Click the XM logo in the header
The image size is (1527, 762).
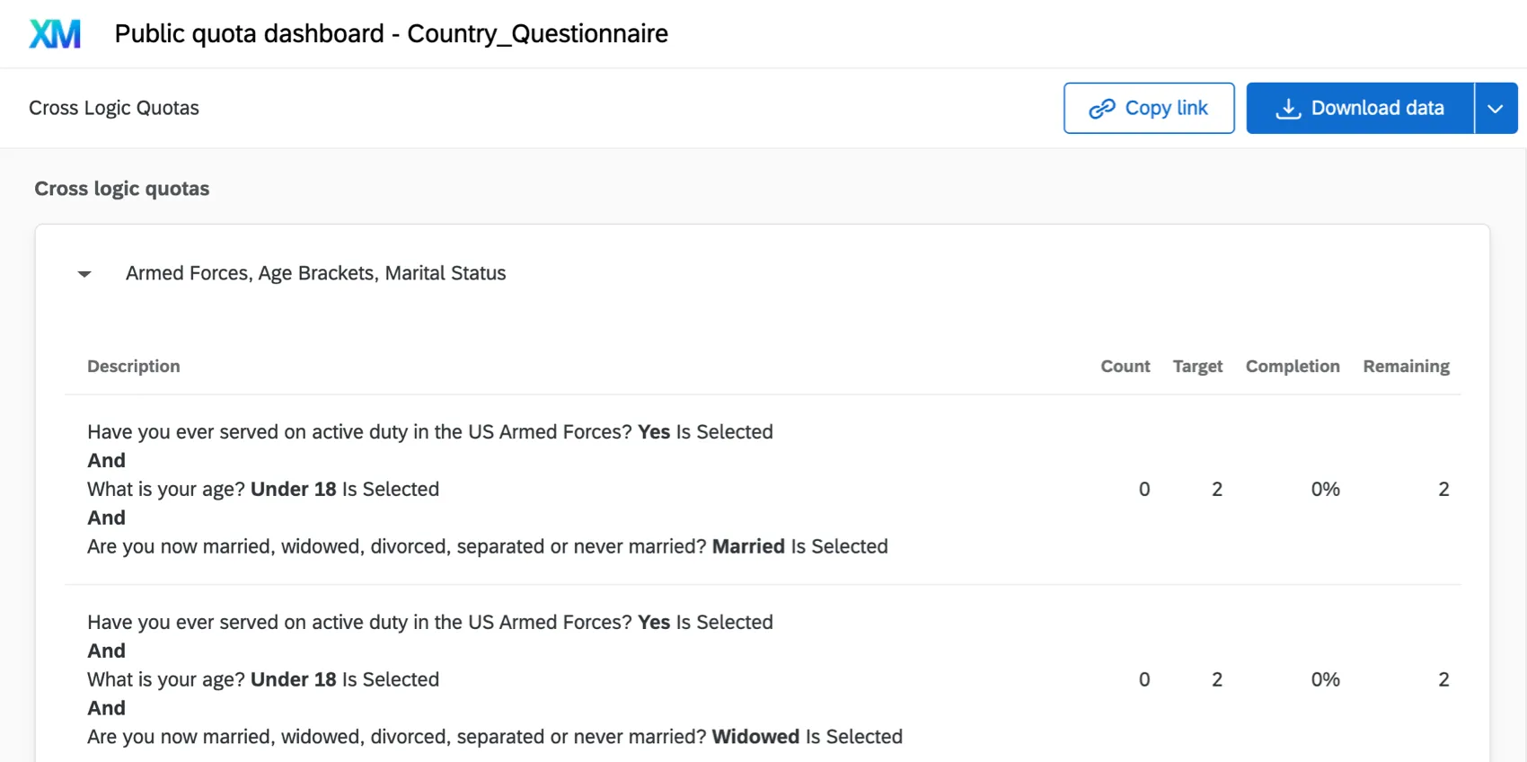coord(54,33)
